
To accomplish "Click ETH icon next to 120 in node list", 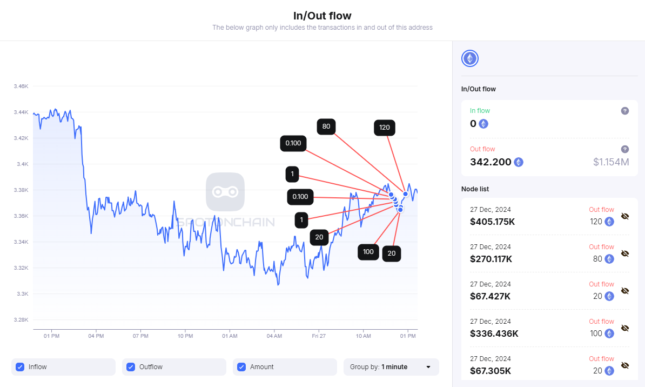I will (609, 222).
